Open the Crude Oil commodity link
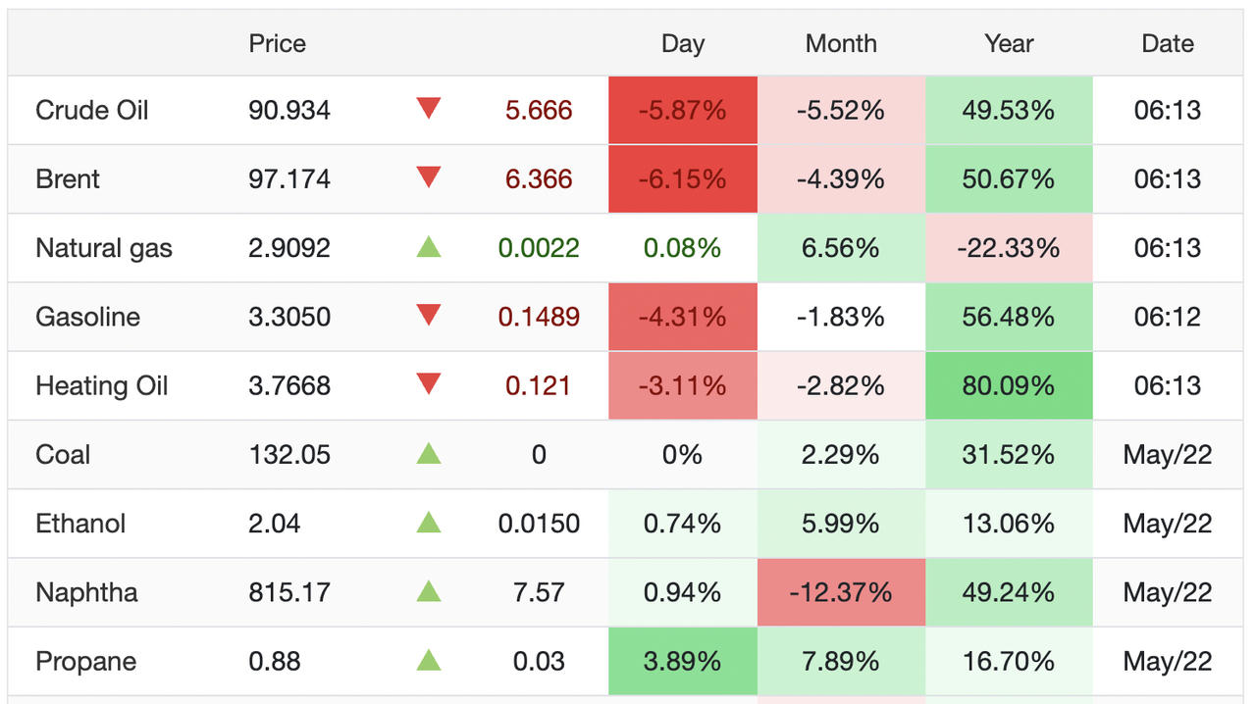 pyautogui.click(x=92, y=110)
